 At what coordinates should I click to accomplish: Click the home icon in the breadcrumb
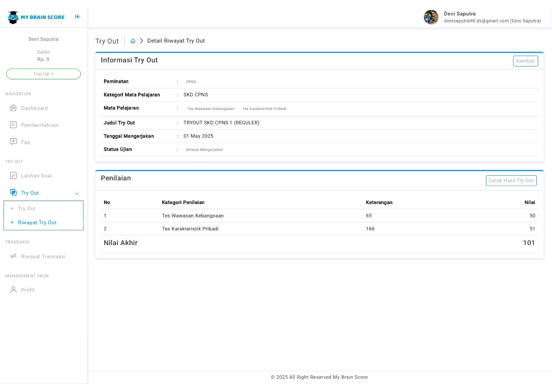[133, 41]
